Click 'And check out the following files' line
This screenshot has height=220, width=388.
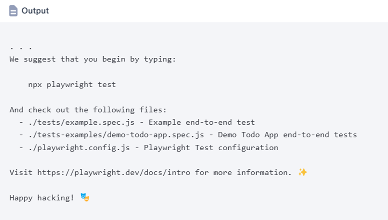(x=88, y=110)
